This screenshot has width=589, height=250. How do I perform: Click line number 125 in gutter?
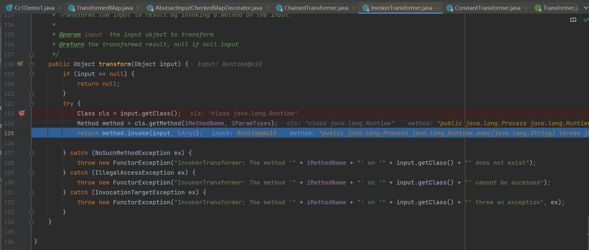click(x=9, y=133)
